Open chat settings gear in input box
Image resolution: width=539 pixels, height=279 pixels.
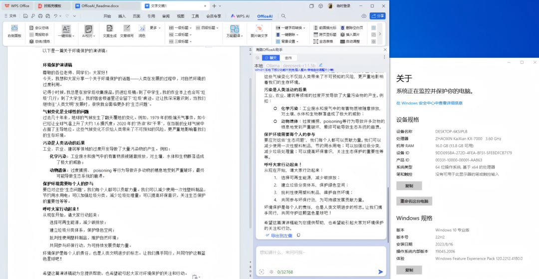(271, 272)
